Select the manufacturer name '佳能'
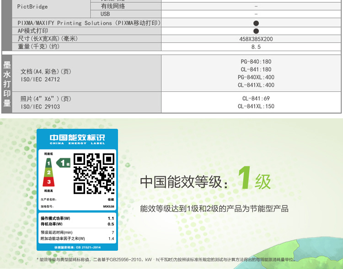Screen dimensions: 343x269 click(111, 200)
